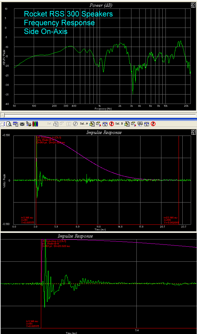Click the t=3.146 ms marker readout in middle graph
Viewport: 197px width, 334px height.
coord(27,218)
